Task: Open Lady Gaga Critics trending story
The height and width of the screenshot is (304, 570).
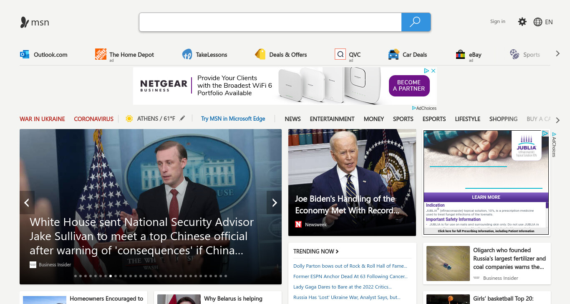Action: click(342, 287)
